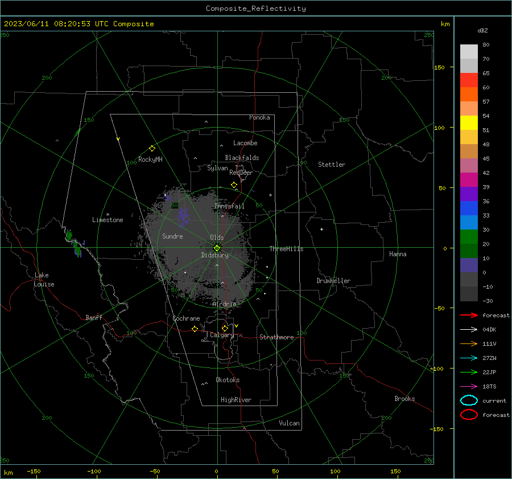The image size is (512, 479).
Task: Click the Sundre town label
Action: pos(172,236)
